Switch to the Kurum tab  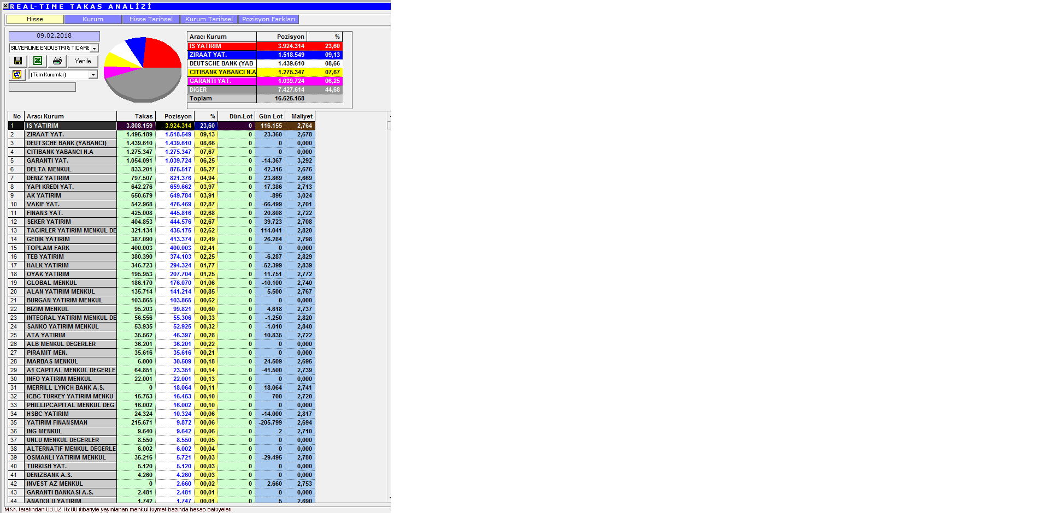93,19
